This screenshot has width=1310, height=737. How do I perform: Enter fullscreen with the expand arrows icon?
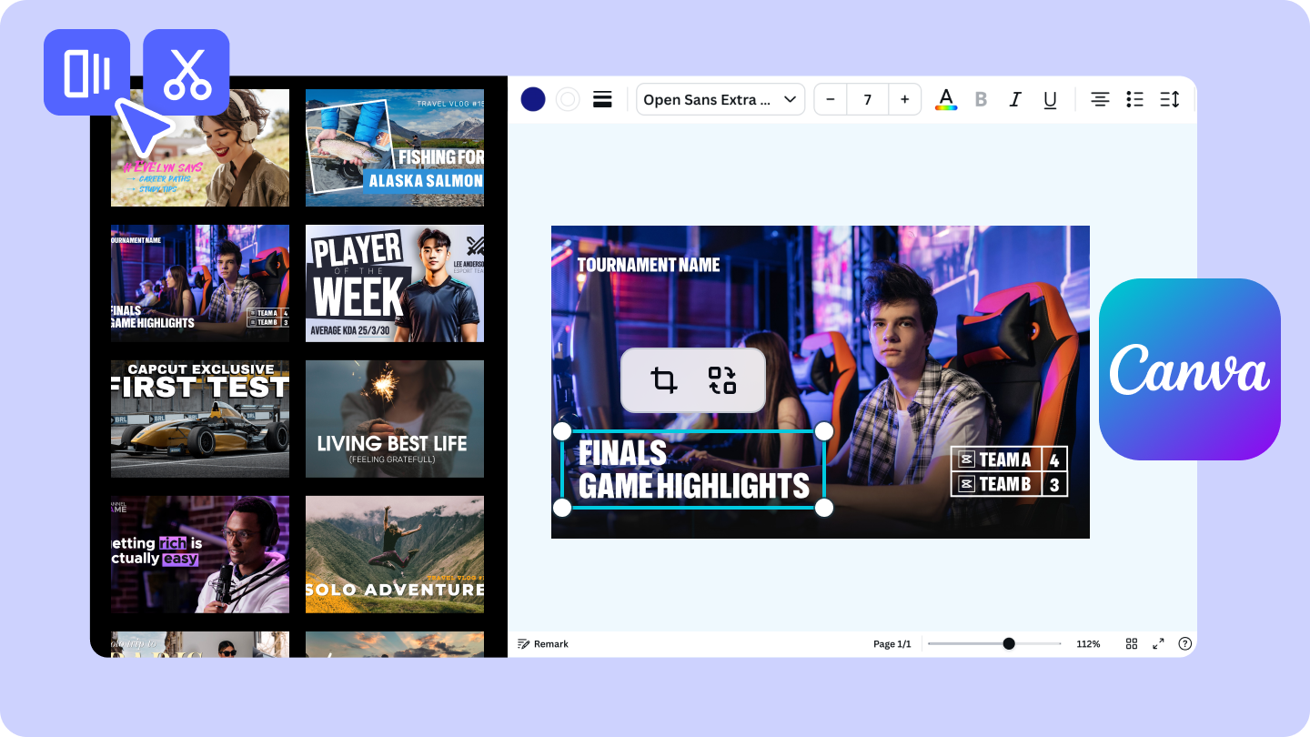(1158, 643)
